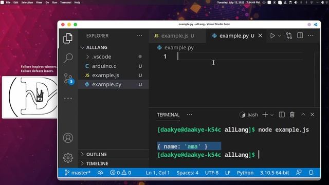Image resolution: width=329 pixels, height=185 pixels.
Task: Publish changes cloud icon in status bar
Action: pyautogui.click(x=100, y=173)
